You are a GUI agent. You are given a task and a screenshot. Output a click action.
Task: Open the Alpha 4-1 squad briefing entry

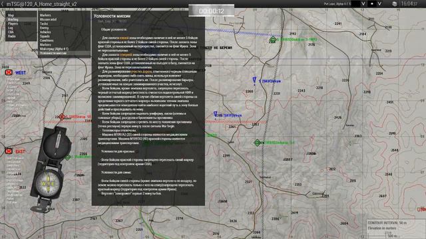(54, 49)
